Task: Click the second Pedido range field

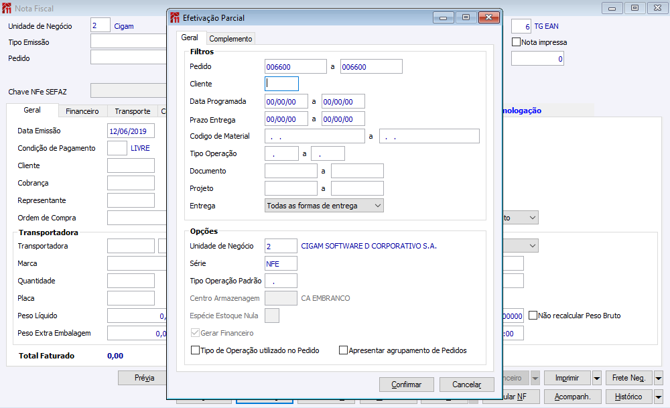Action: pos(371,66)
